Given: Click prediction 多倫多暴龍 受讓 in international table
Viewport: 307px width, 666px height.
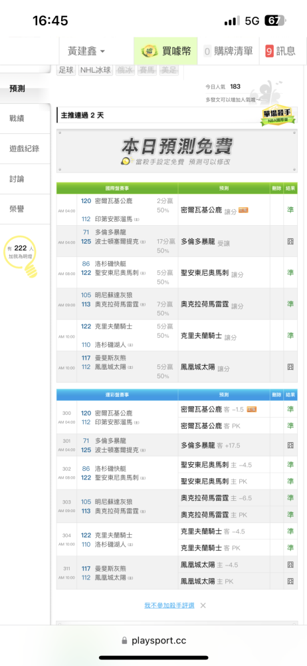Looking at the screenshot, I should pos(205,242).
